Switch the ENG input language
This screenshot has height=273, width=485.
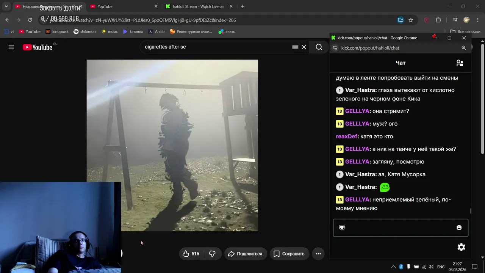pos(441,267)
